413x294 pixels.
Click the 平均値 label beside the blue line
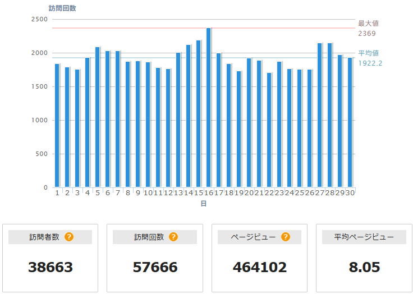pos(368,53)
